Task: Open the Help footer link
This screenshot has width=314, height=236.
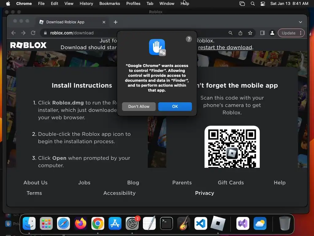Action: pos(280,183)
